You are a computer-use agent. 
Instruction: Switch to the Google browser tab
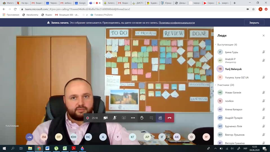coord(81,3)
